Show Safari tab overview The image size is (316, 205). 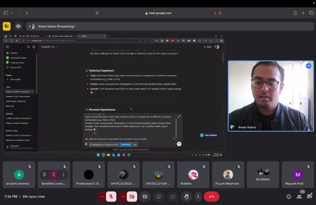(x=311, y=13)
